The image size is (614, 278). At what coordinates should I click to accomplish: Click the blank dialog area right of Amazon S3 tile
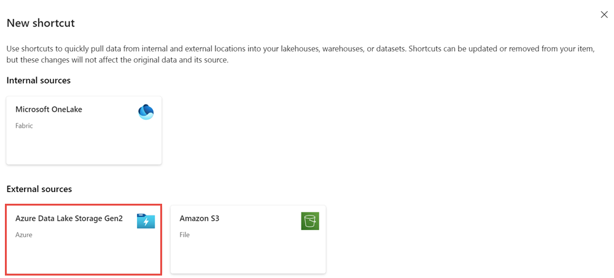pyautogui.click(x=466, y=239)
